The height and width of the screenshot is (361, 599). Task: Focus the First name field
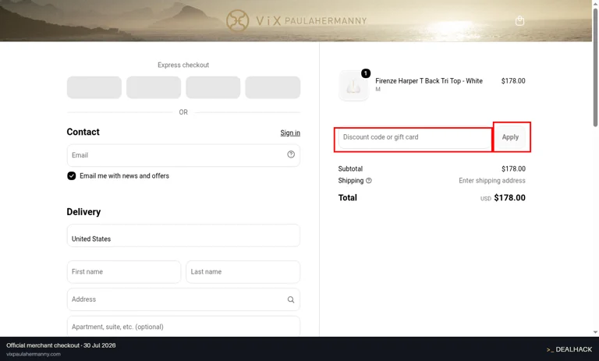tap(124, 272)
